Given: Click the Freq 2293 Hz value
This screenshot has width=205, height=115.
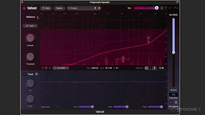Looking at the screenshot, I should point(95,68).
